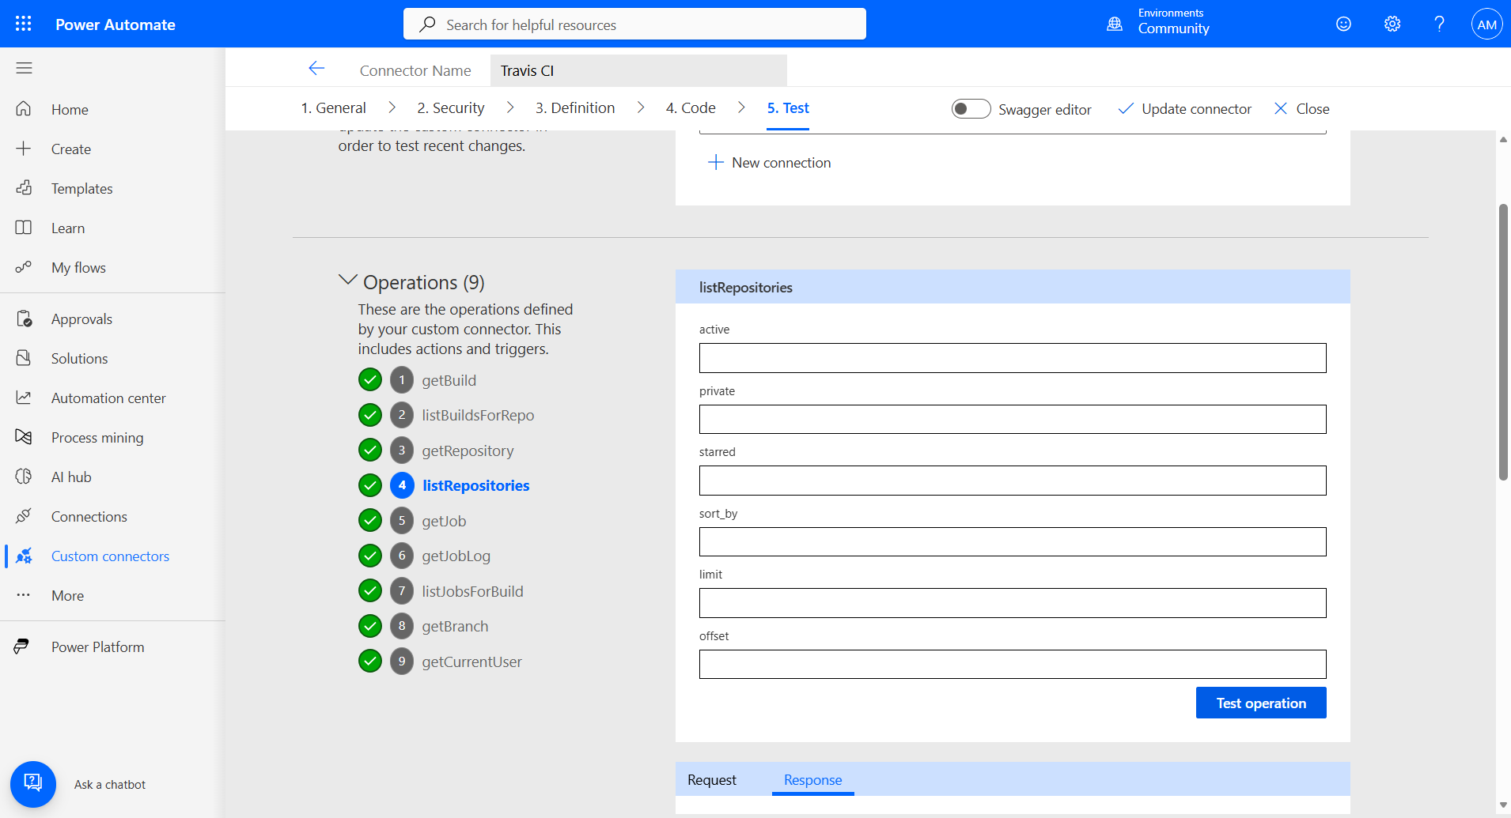Image resolution: width=1511 pixels, height=818 pixels.
Task: Click the sort_by input field
Action: point(1013,541)
